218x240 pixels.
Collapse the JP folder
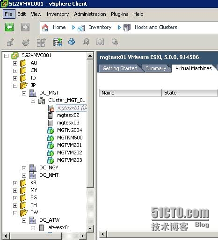point(15,86)
